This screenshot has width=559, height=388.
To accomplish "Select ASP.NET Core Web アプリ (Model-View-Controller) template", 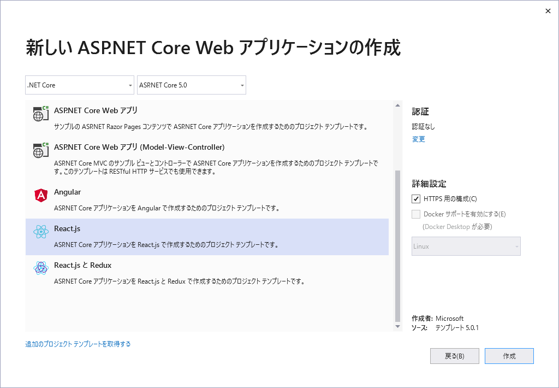I will (207, 158).
